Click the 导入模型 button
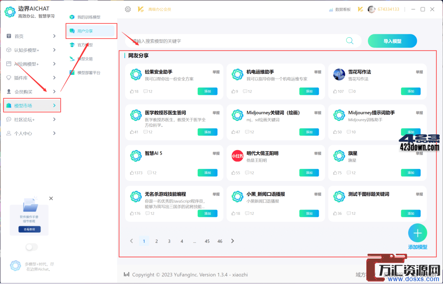443x284 pixels. coord(393,41)
